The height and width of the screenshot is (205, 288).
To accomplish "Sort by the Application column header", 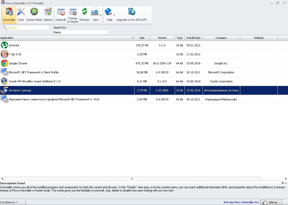I will pyautogui.click(x=67, y=38).
